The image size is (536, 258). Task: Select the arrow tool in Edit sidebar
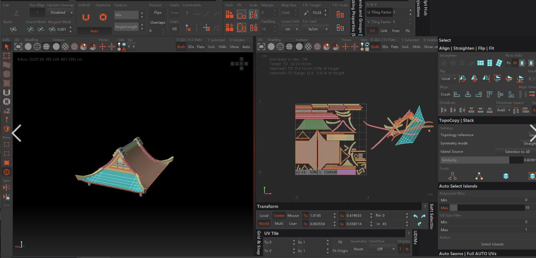[7, 47]
